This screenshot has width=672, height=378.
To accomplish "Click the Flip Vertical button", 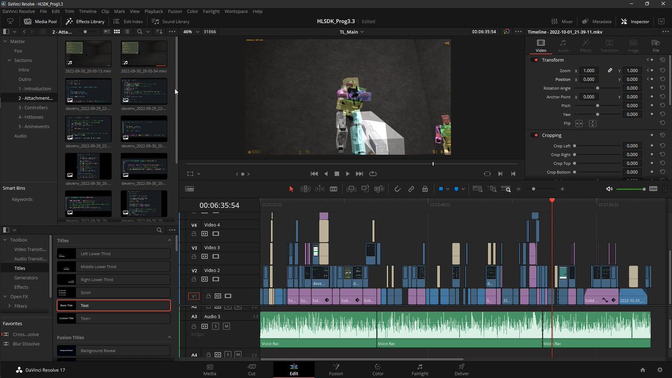I will (x=592, y=123).
